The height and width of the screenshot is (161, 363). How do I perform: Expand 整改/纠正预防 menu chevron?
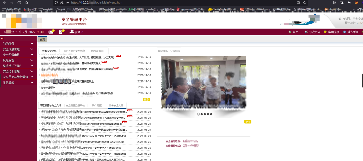(x=32, y=66)
